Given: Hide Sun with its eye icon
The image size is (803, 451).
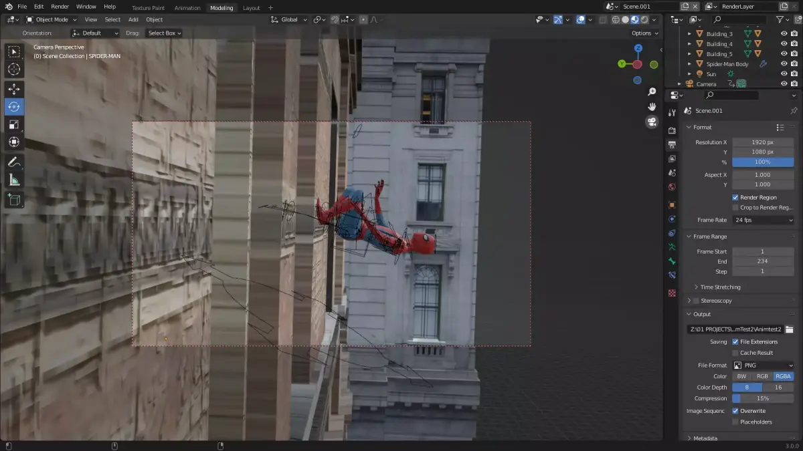Looking at the screenshot, I should (784, 73).
